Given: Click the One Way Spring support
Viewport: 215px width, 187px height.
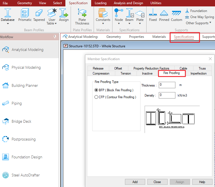Looking at the screenshot, I should click(199, 17).
